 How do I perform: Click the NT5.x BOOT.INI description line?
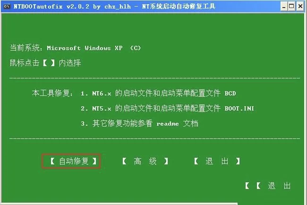click(167, 108)
